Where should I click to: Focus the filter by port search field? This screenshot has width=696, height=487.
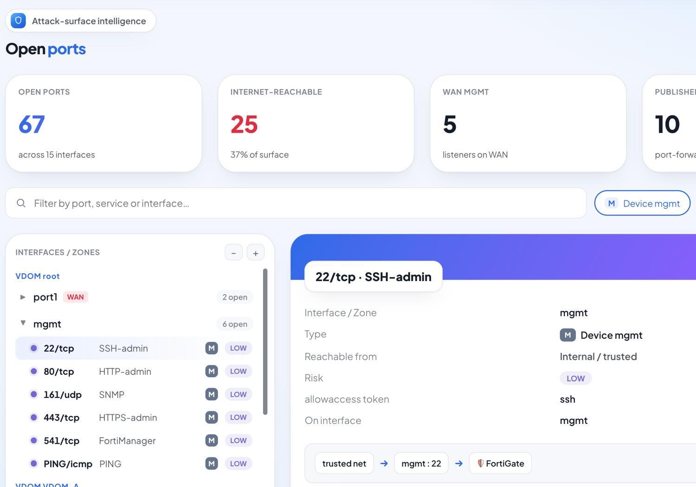296,203
